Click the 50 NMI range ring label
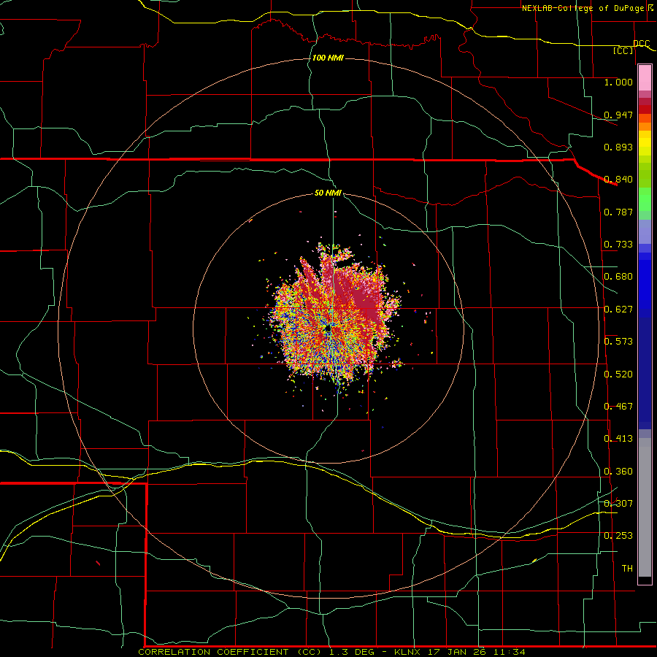The image size is (657, 657). (x=328, y=193)
